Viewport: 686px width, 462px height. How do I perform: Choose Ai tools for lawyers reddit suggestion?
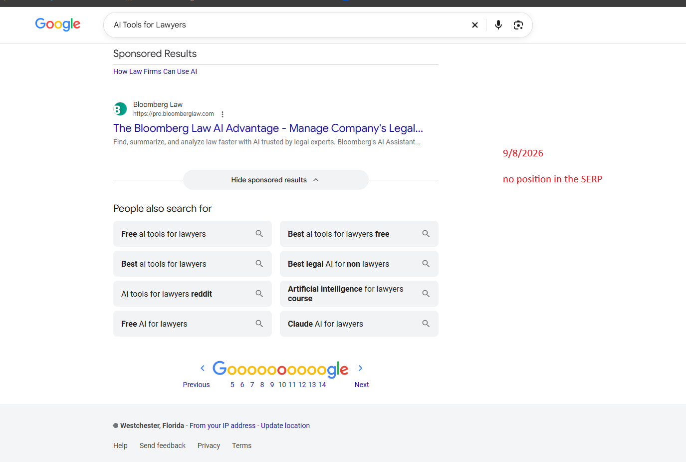[193, 294]
